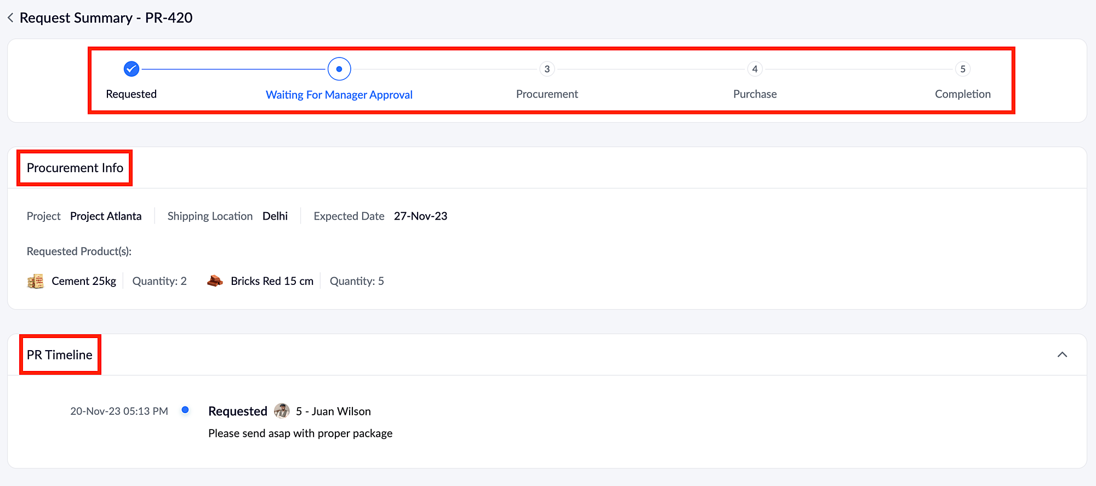Click the blue timeline dot marker
The width and height of the screenshot is (1096, 486).
(185, 410)
